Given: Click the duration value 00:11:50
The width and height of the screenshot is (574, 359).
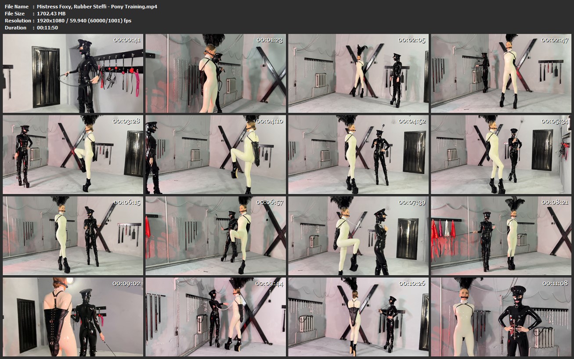Looking at the screenshot, I should pyautogui.click(x=47, y=28).
